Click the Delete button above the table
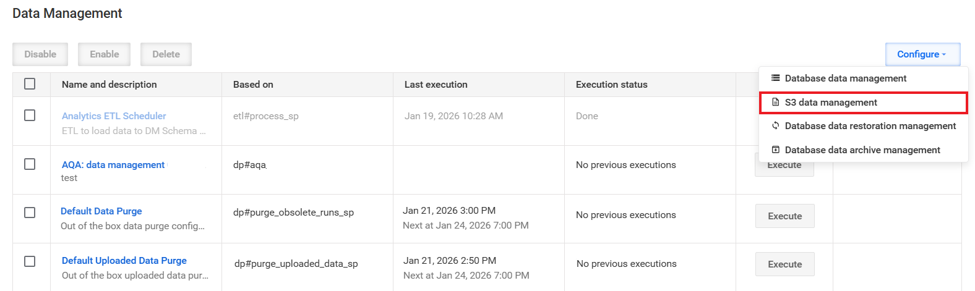The image size is (975, 291). point(166,54)
